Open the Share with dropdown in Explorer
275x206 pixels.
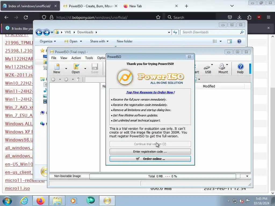pos(99,41)
